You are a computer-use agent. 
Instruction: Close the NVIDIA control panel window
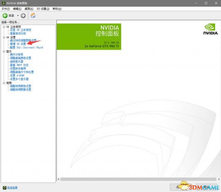(216, 3)
